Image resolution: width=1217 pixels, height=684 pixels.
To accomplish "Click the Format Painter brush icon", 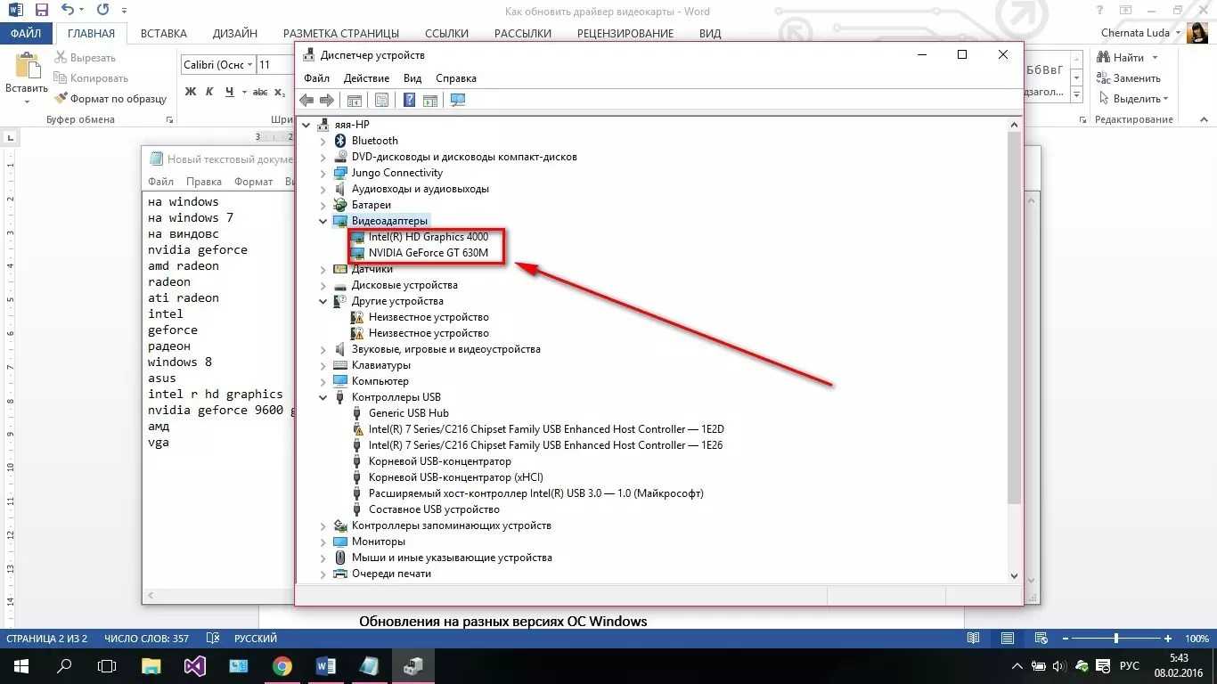I will click(61, 99).
